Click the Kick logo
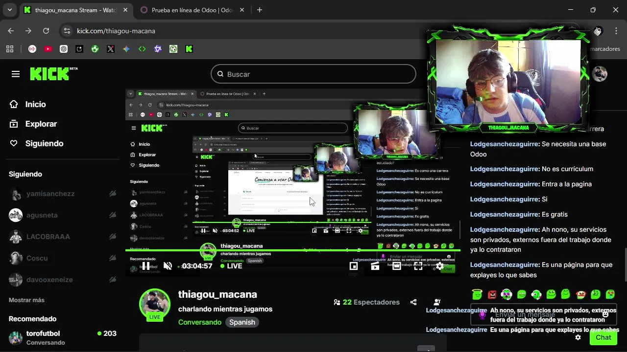This screenshot has width=627, height=352. (54, 74)
